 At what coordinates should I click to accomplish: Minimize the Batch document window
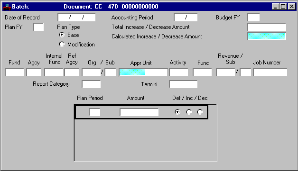[x=275, y=7]
